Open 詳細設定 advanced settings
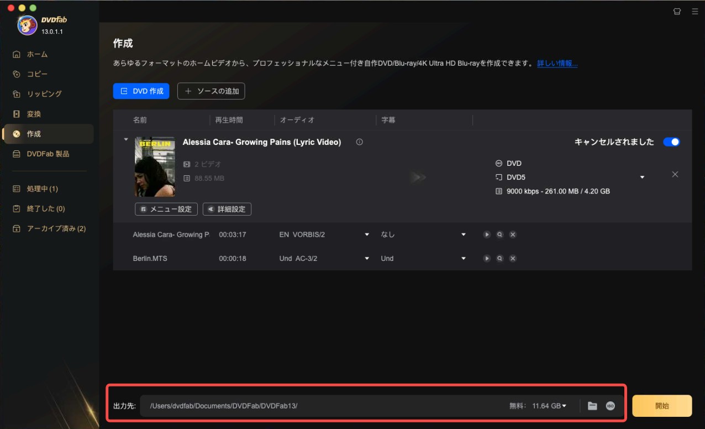 pyautogui.click(x=227, y=209)
